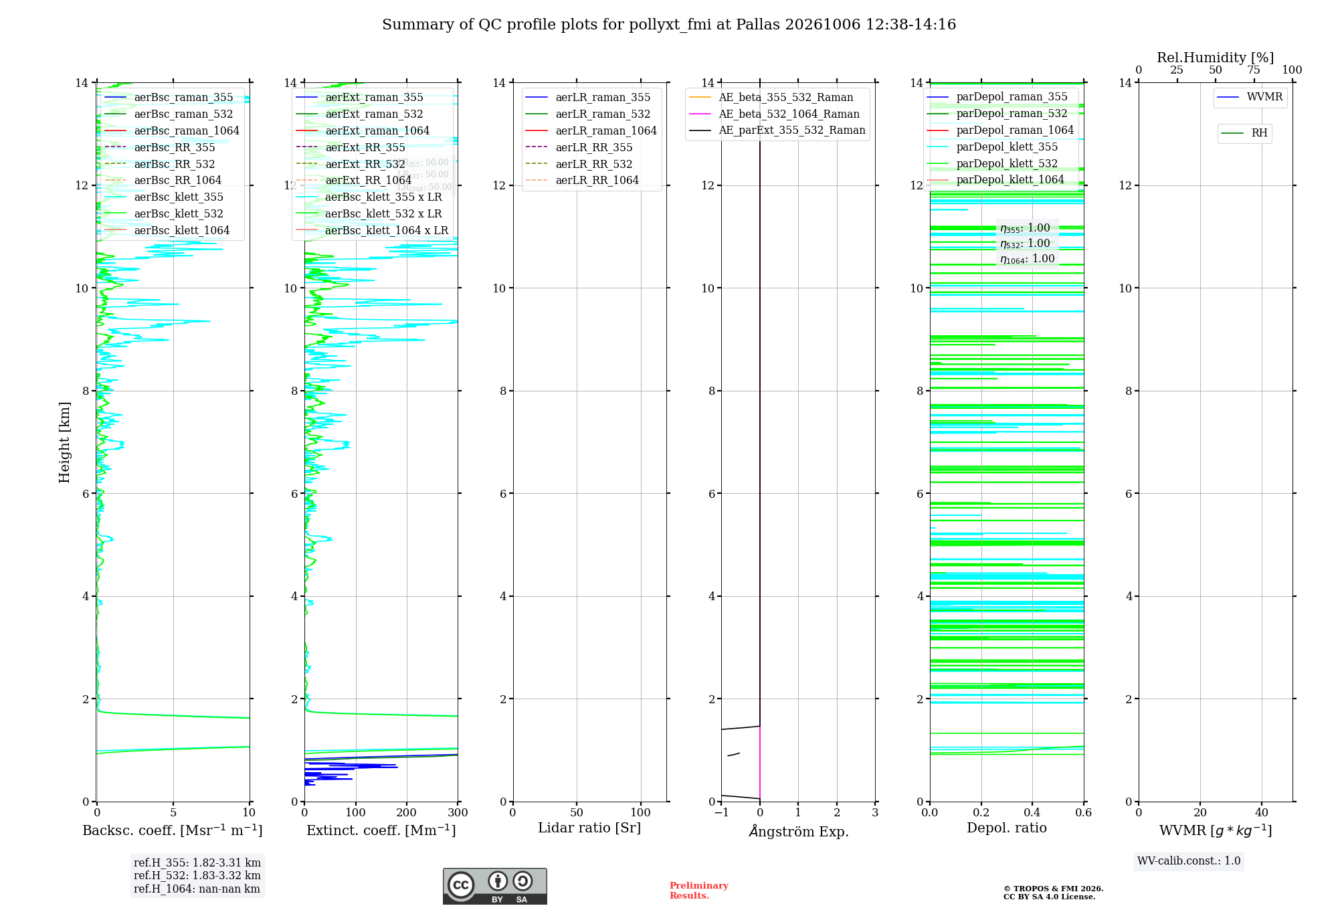
Task: Click the SA share-alike icon in badge
Action: coord(522,881)
